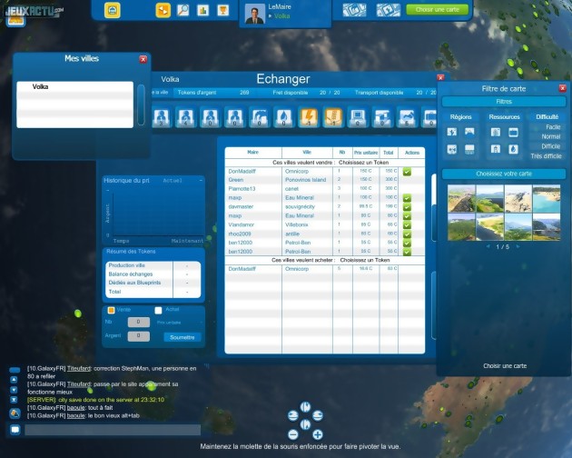
Task: Click the Soumettre button
Action: click(x=182, y=336)
